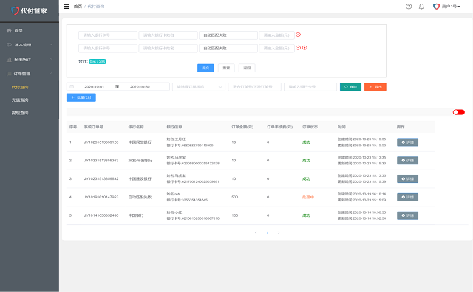Click the 订单状态 column header
This screenshot has height=292, width=473.
pos(310,127)
